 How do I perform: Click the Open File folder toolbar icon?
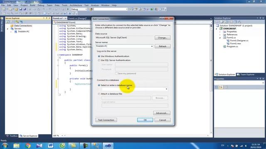click(17, 9)
